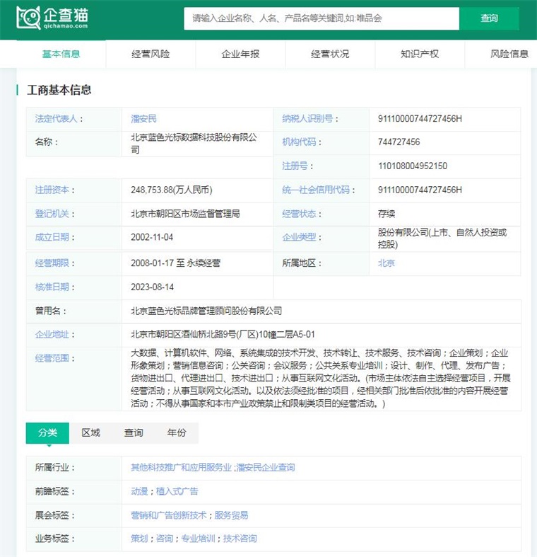The height and width of the screenshot is (557, 537).
Task: Click approval date 2023-08-14
Action: point(152,287)
